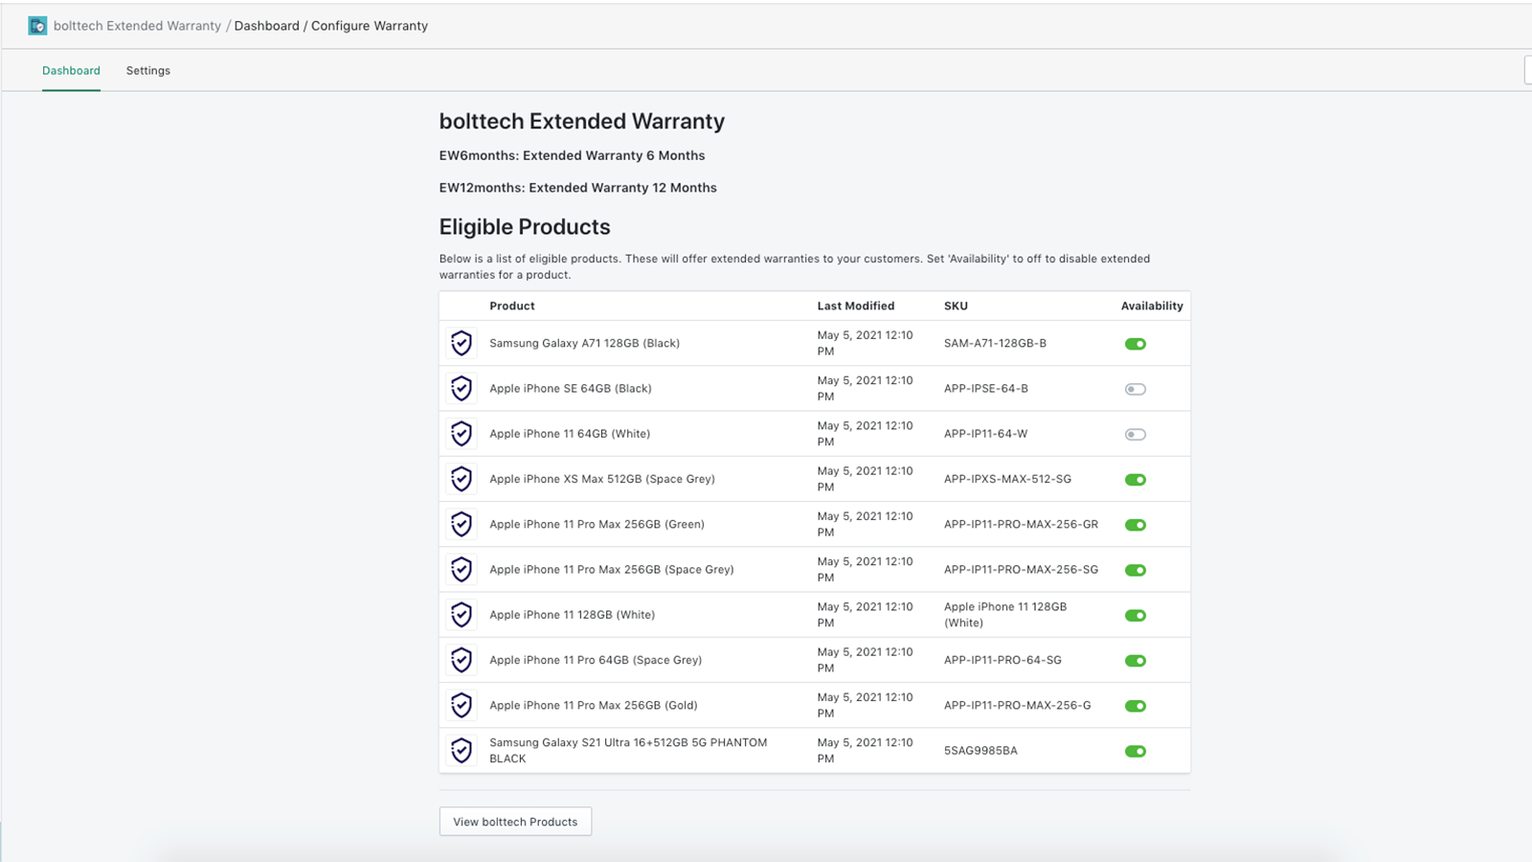Click shield icon for Galaxy S21 Ultra row
The height and width of the screenshot is (862, 1532).
coord(462,750)
